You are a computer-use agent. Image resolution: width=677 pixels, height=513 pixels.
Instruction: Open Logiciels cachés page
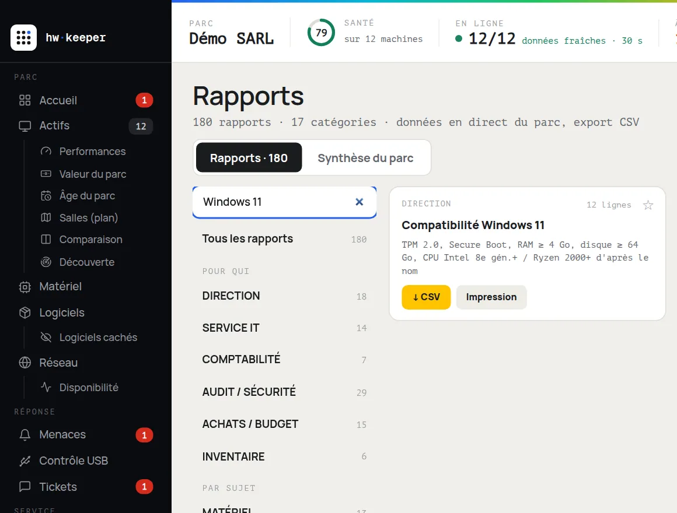98,337
